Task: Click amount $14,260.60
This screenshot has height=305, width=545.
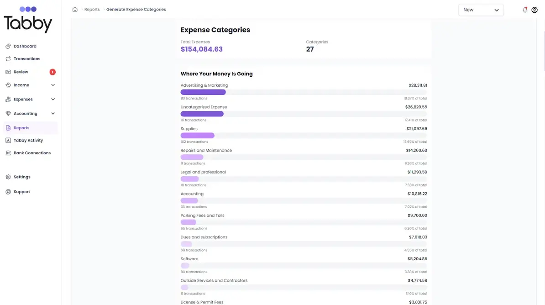Action: pos(416,150)
